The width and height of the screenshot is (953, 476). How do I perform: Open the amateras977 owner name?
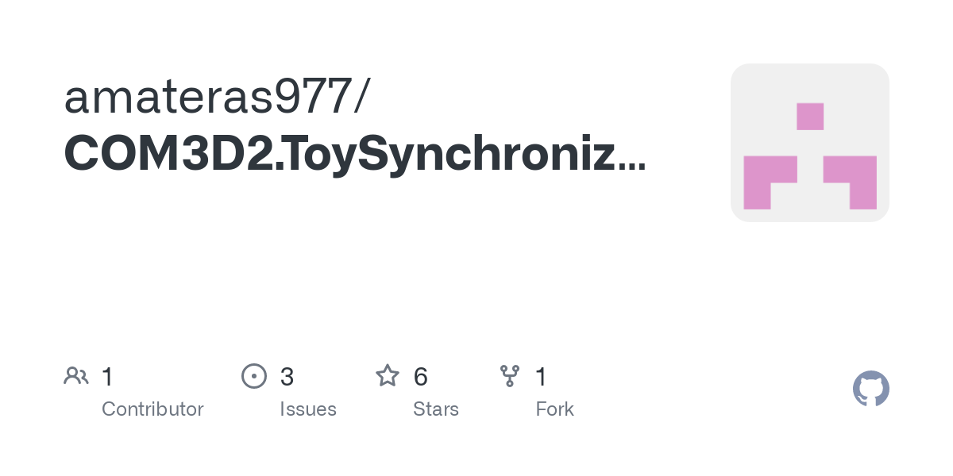[x=210, y=97]
